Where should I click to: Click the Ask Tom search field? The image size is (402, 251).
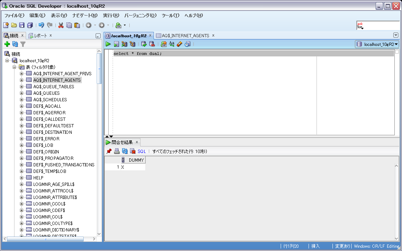click(x=378, y=26)
